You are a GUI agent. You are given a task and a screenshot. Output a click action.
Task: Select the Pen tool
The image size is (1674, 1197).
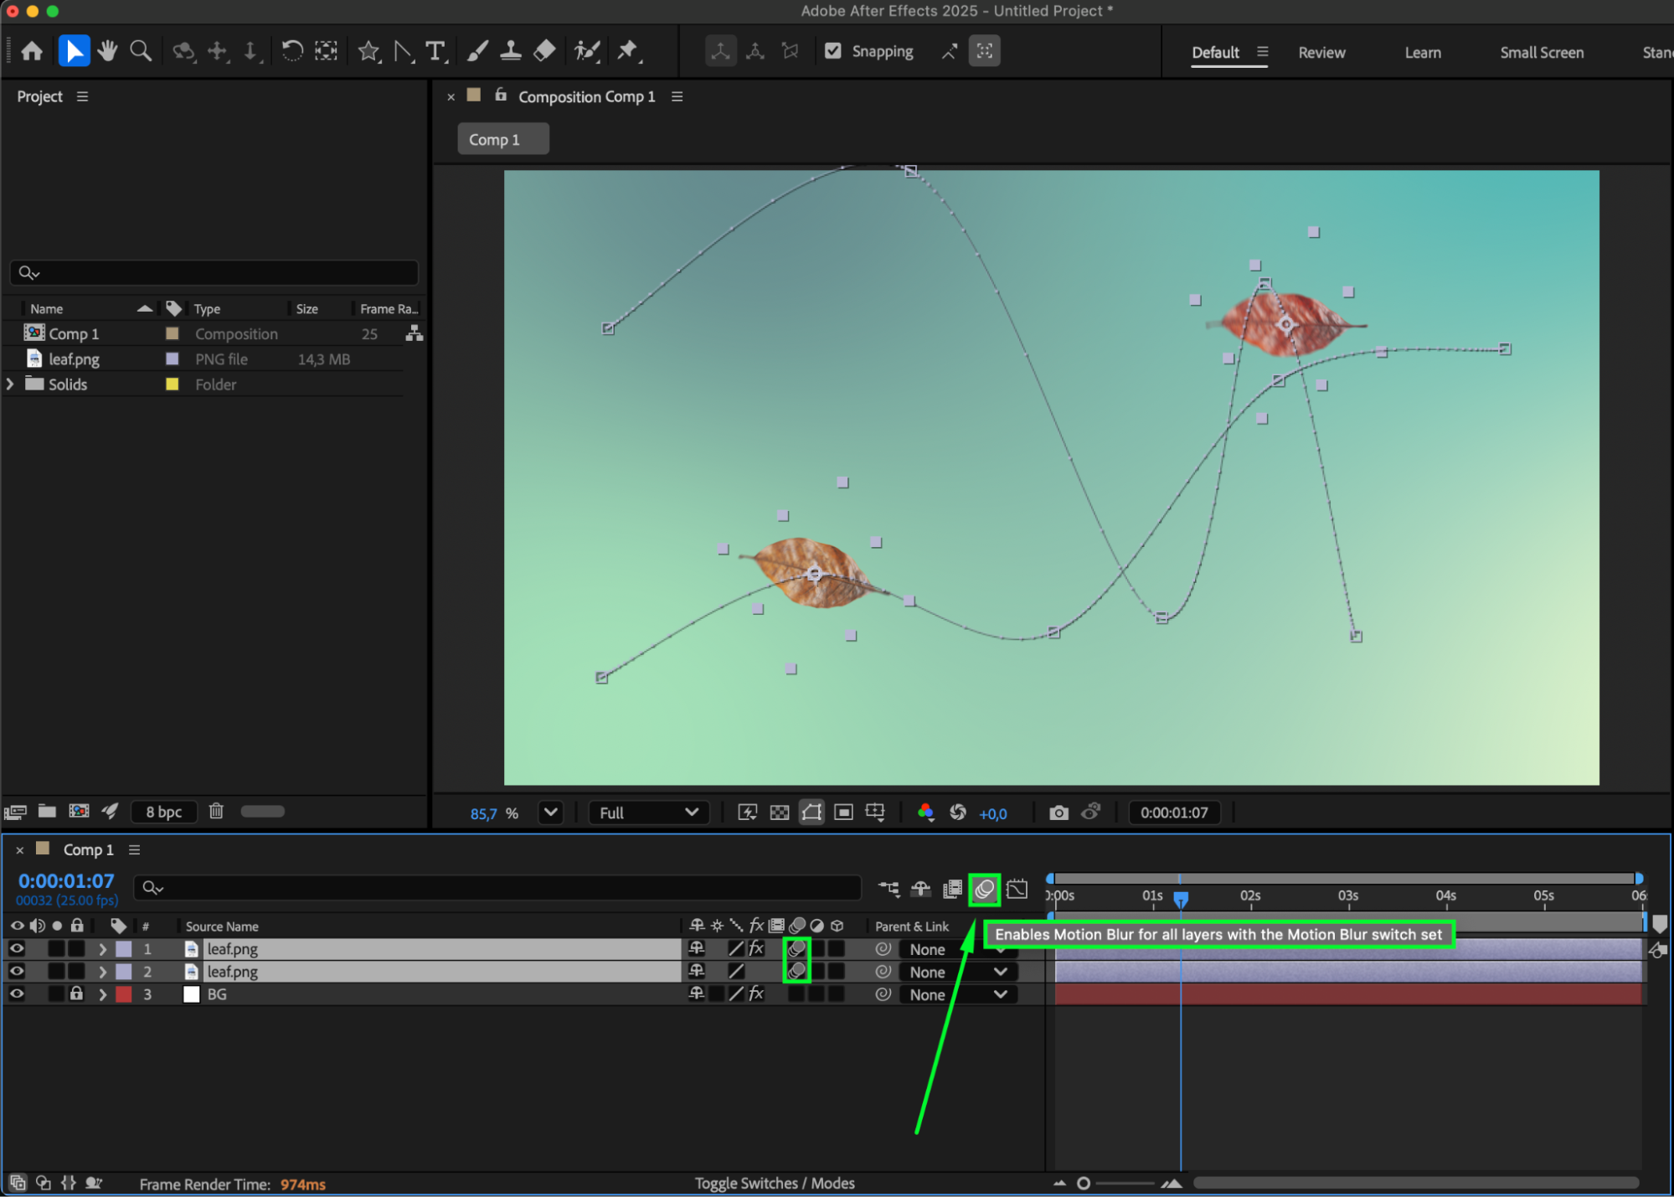(403, 51)
